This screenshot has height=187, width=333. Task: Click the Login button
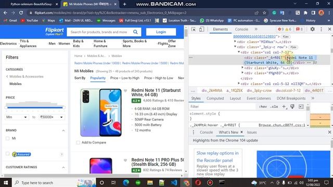point(161,32)
